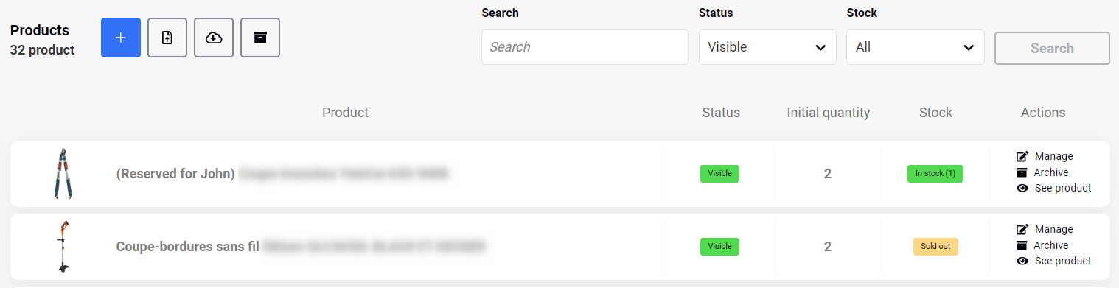Click the blue plus add product button
Image resolution: width=1119 pixels, height=288 pixels.
click(121, 38)
